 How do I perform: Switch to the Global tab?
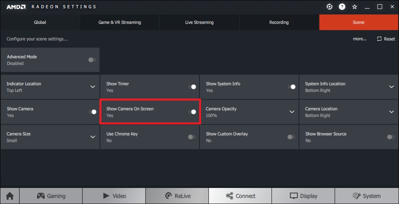[40, 22]
